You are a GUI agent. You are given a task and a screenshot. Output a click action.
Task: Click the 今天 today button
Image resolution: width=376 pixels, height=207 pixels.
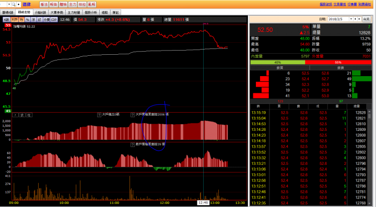[x=366, y=19]
